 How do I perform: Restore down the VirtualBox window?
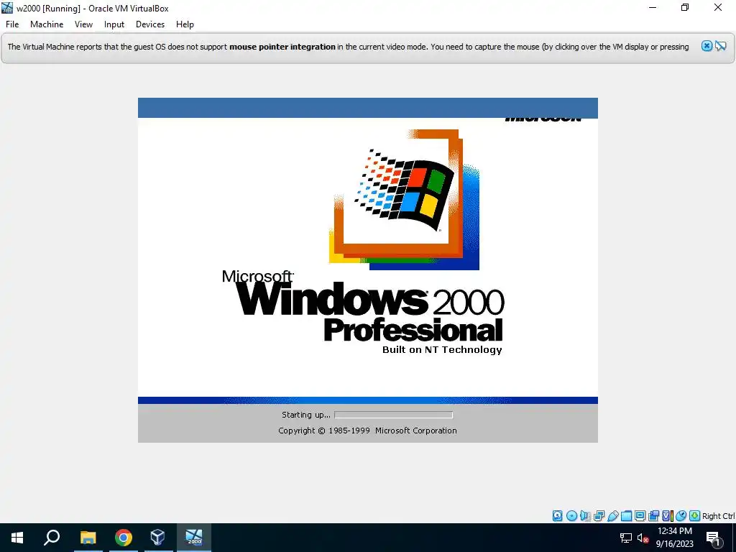pos(685,7)
